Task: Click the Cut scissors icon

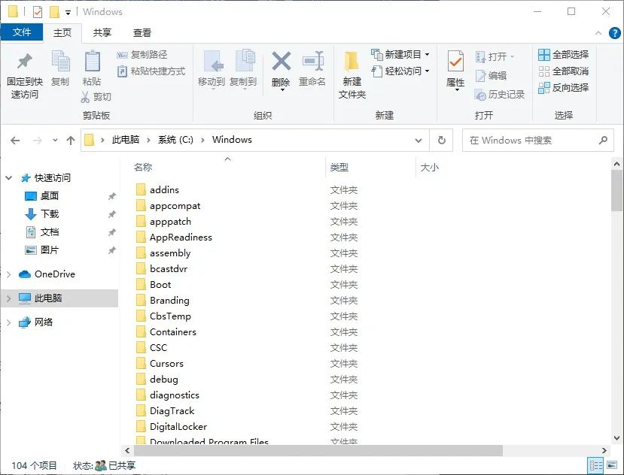Action: pos(85,97)
